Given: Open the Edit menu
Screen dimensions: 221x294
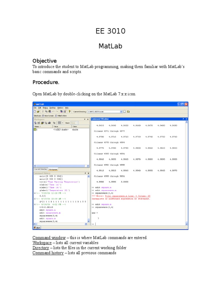Looking at the screenshot, I should 40,108.
